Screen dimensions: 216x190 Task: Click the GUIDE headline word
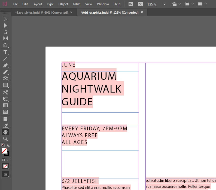coord(77,102)
